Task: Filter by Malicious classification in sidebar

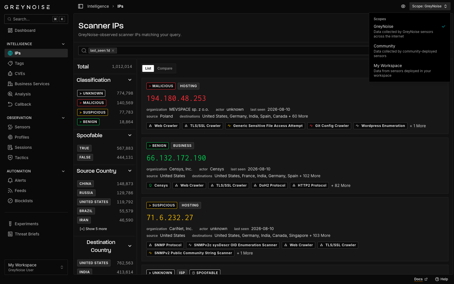Action: point(92,103)
